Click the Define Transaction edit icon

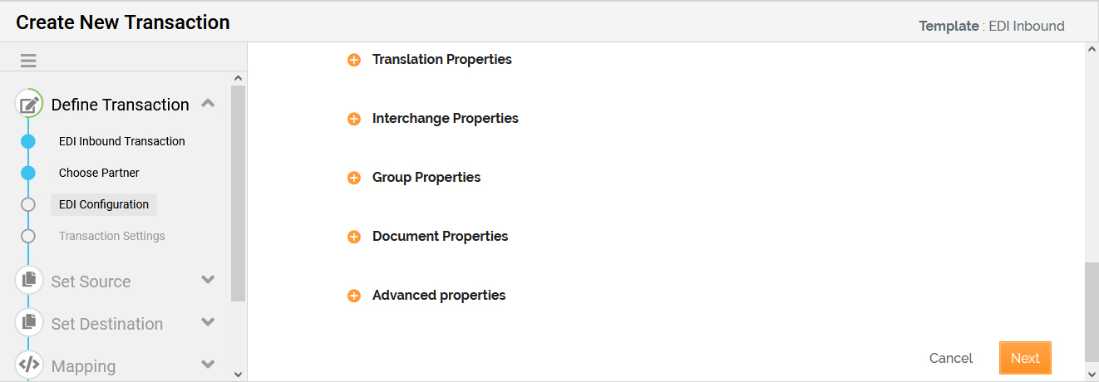(29, 105)
